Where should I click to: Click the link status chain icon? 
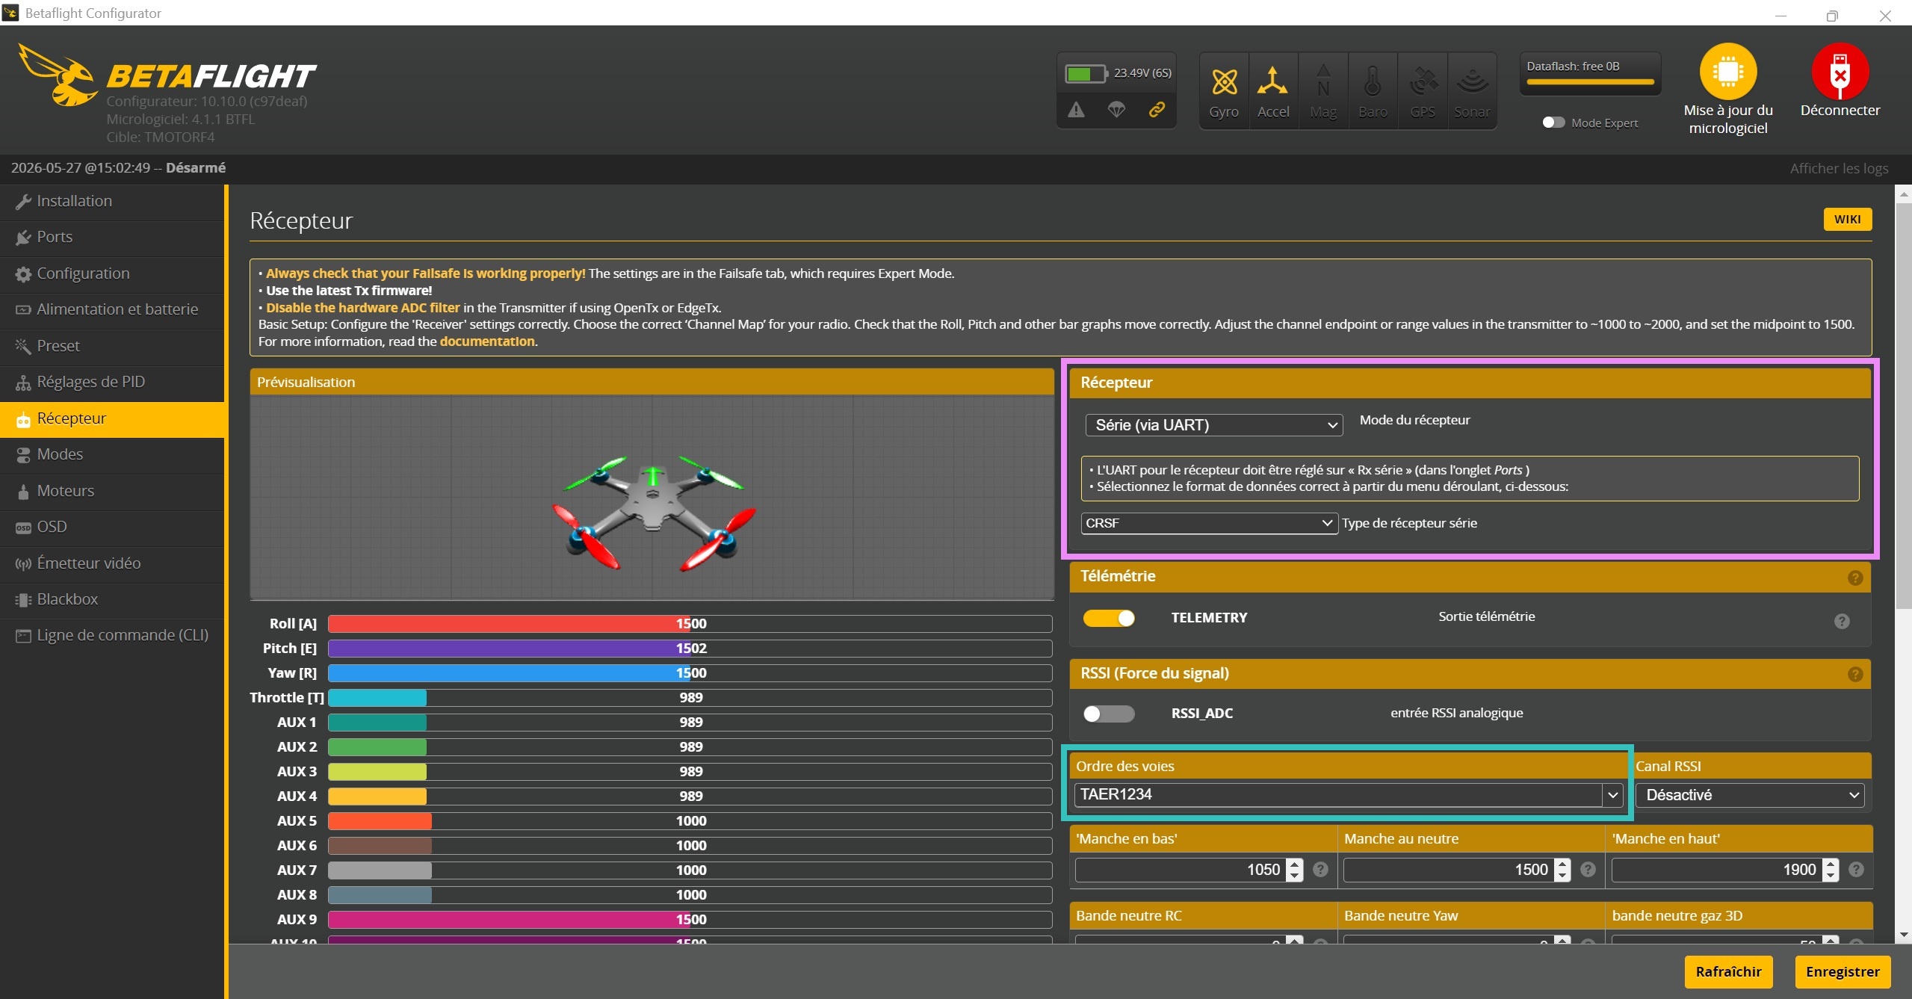[x=1157, y=110]
